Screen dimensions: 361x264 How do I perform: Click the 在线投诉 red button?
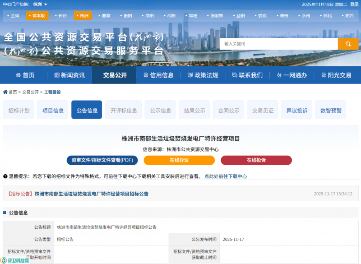pos(256,160)
